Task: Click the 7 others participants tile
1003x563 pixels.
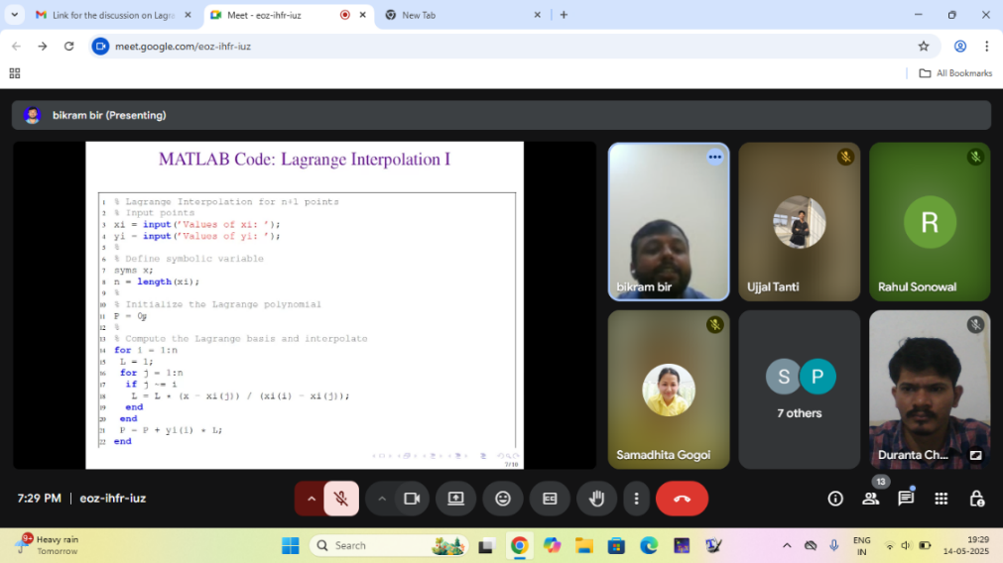Action: click(x=800, y=389)
